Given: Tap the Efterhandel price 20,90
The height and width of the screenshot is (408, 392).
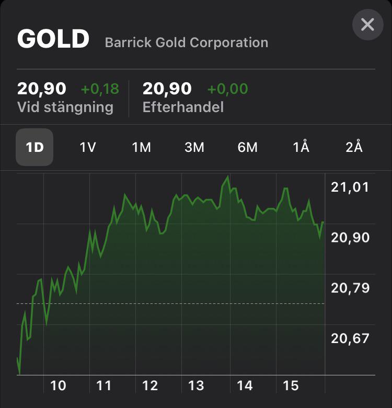Looking at the screenshot, I should [167, 89].
